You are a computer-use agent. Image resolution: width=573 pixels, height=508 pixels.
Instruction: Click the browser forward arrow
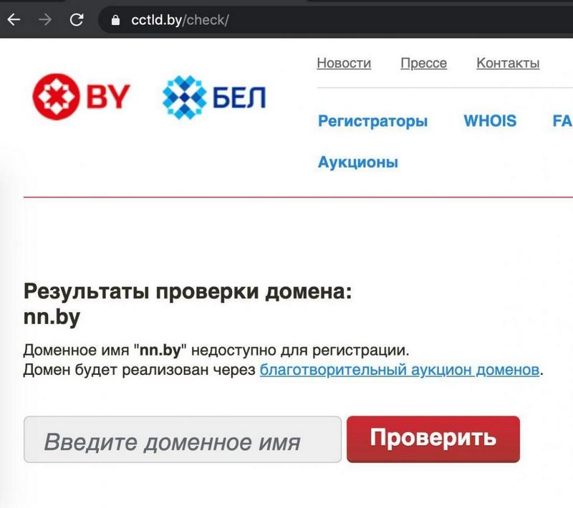pos(45,19)
